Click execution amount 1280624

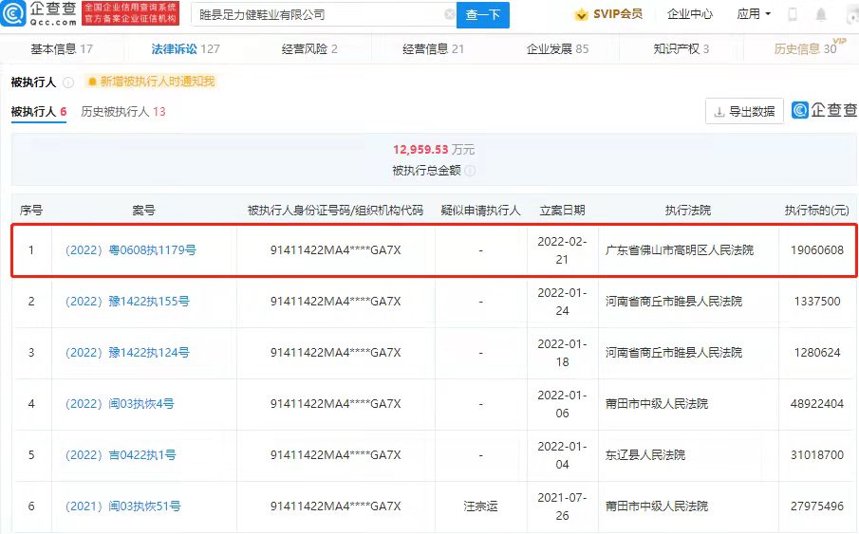point(817,353)
